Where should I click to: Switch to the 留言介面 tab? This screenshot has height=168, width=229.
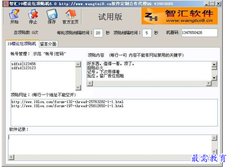point(48,44)
